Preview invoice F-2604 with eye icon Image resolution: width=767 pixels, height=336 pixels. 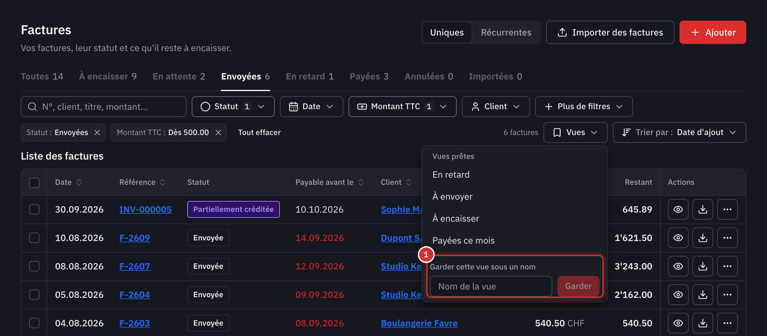678,295
